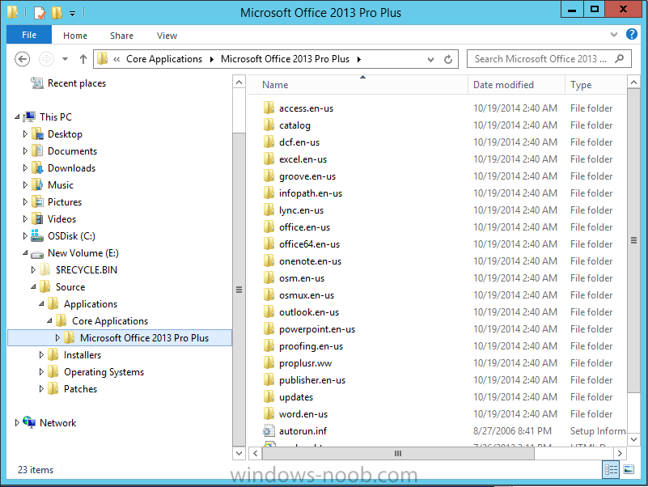Click the Desktop folder icon in tree
648x487 pixels.
point(37,134)
